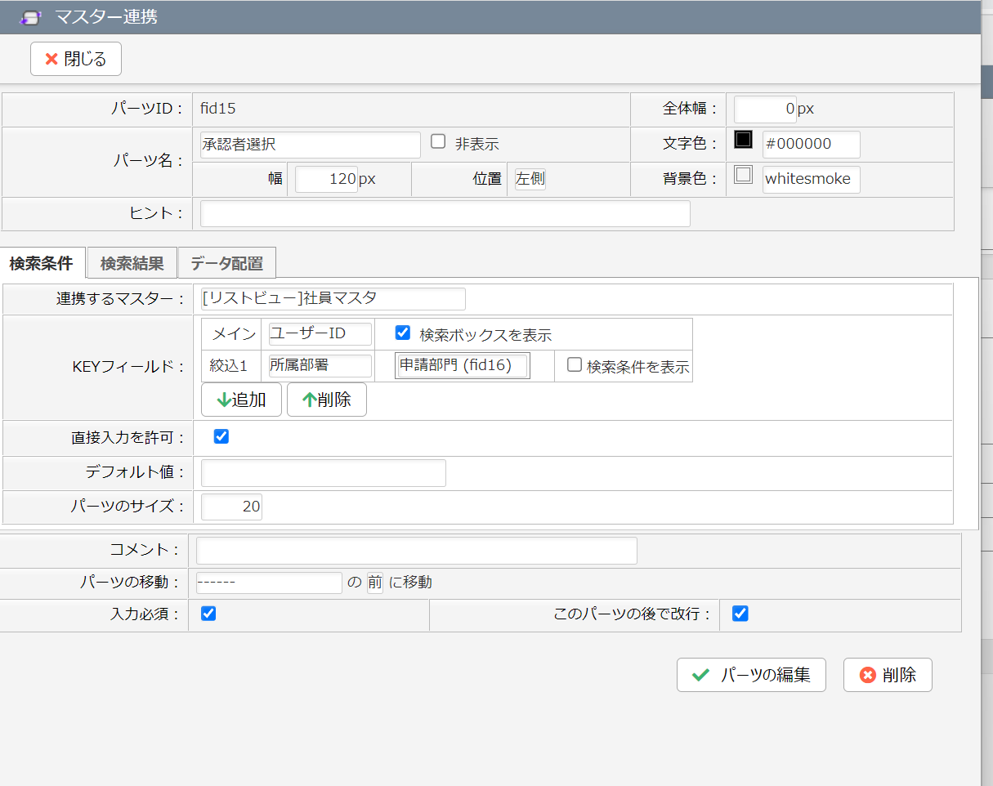Toggle the 非表示 checkbox
Screen dimensions: 993x786
(x=438, y=141)
